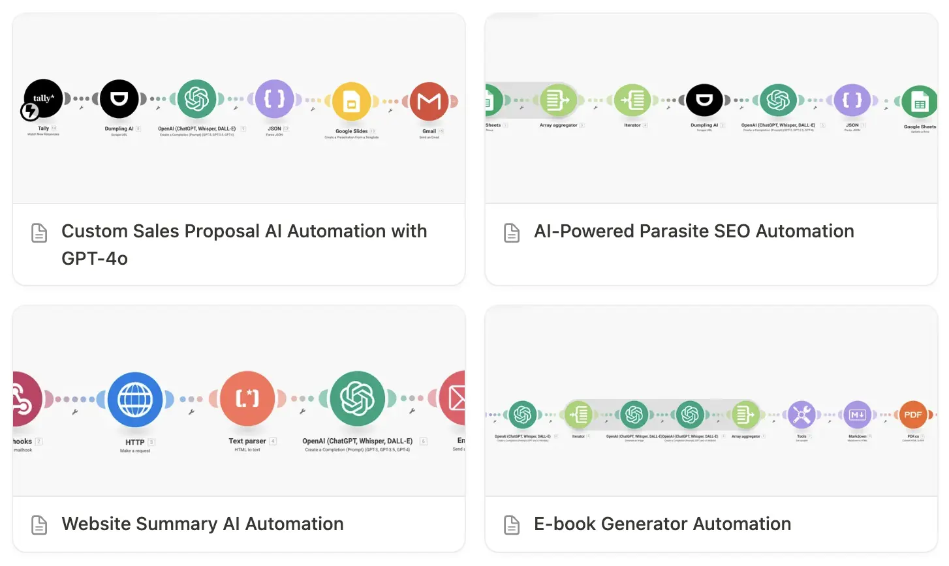Click the Google Sheets icon at right edge

coord(920,100)
